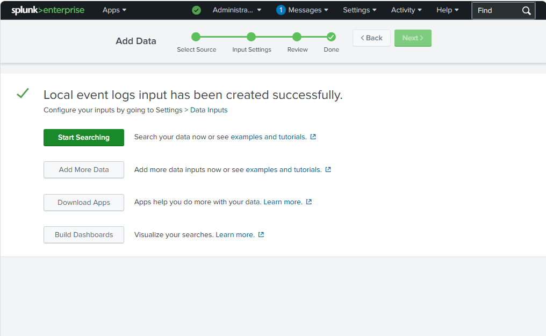Open the Administrator account dropdown
Image resolution: width=546 pixels, height=336 pixels.
237,10
